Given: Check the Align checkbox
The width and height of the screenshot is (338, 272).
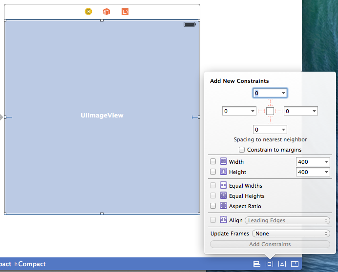Looking at the screenshot, I should [213, 220].
